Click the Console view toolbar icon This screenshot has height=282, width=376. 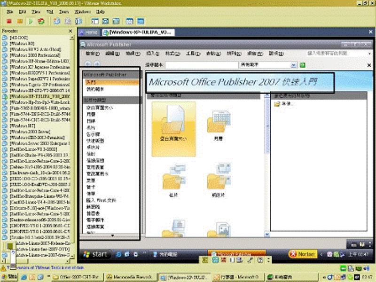click(x=141, y=21)
